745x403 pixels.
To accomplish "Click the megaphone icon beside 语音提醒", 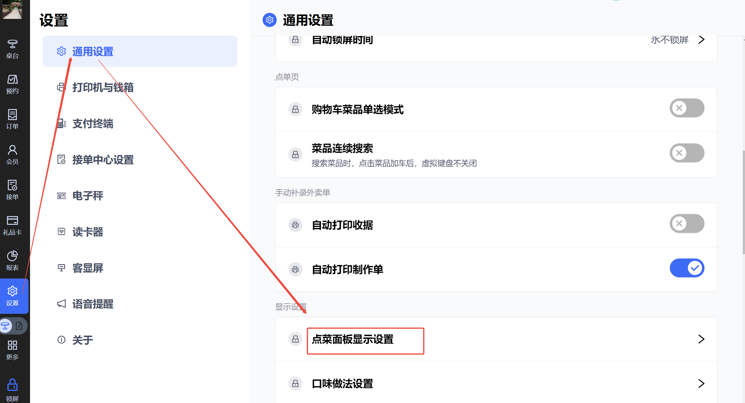I will tap(61, 304).
